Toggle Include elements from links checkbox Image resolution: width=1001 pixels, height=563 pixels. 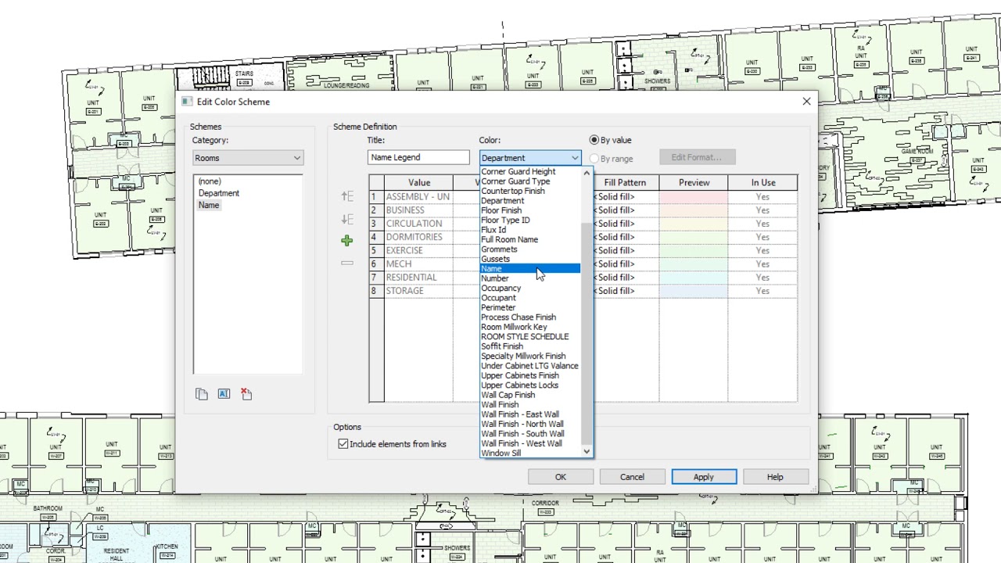coord(343,444)
